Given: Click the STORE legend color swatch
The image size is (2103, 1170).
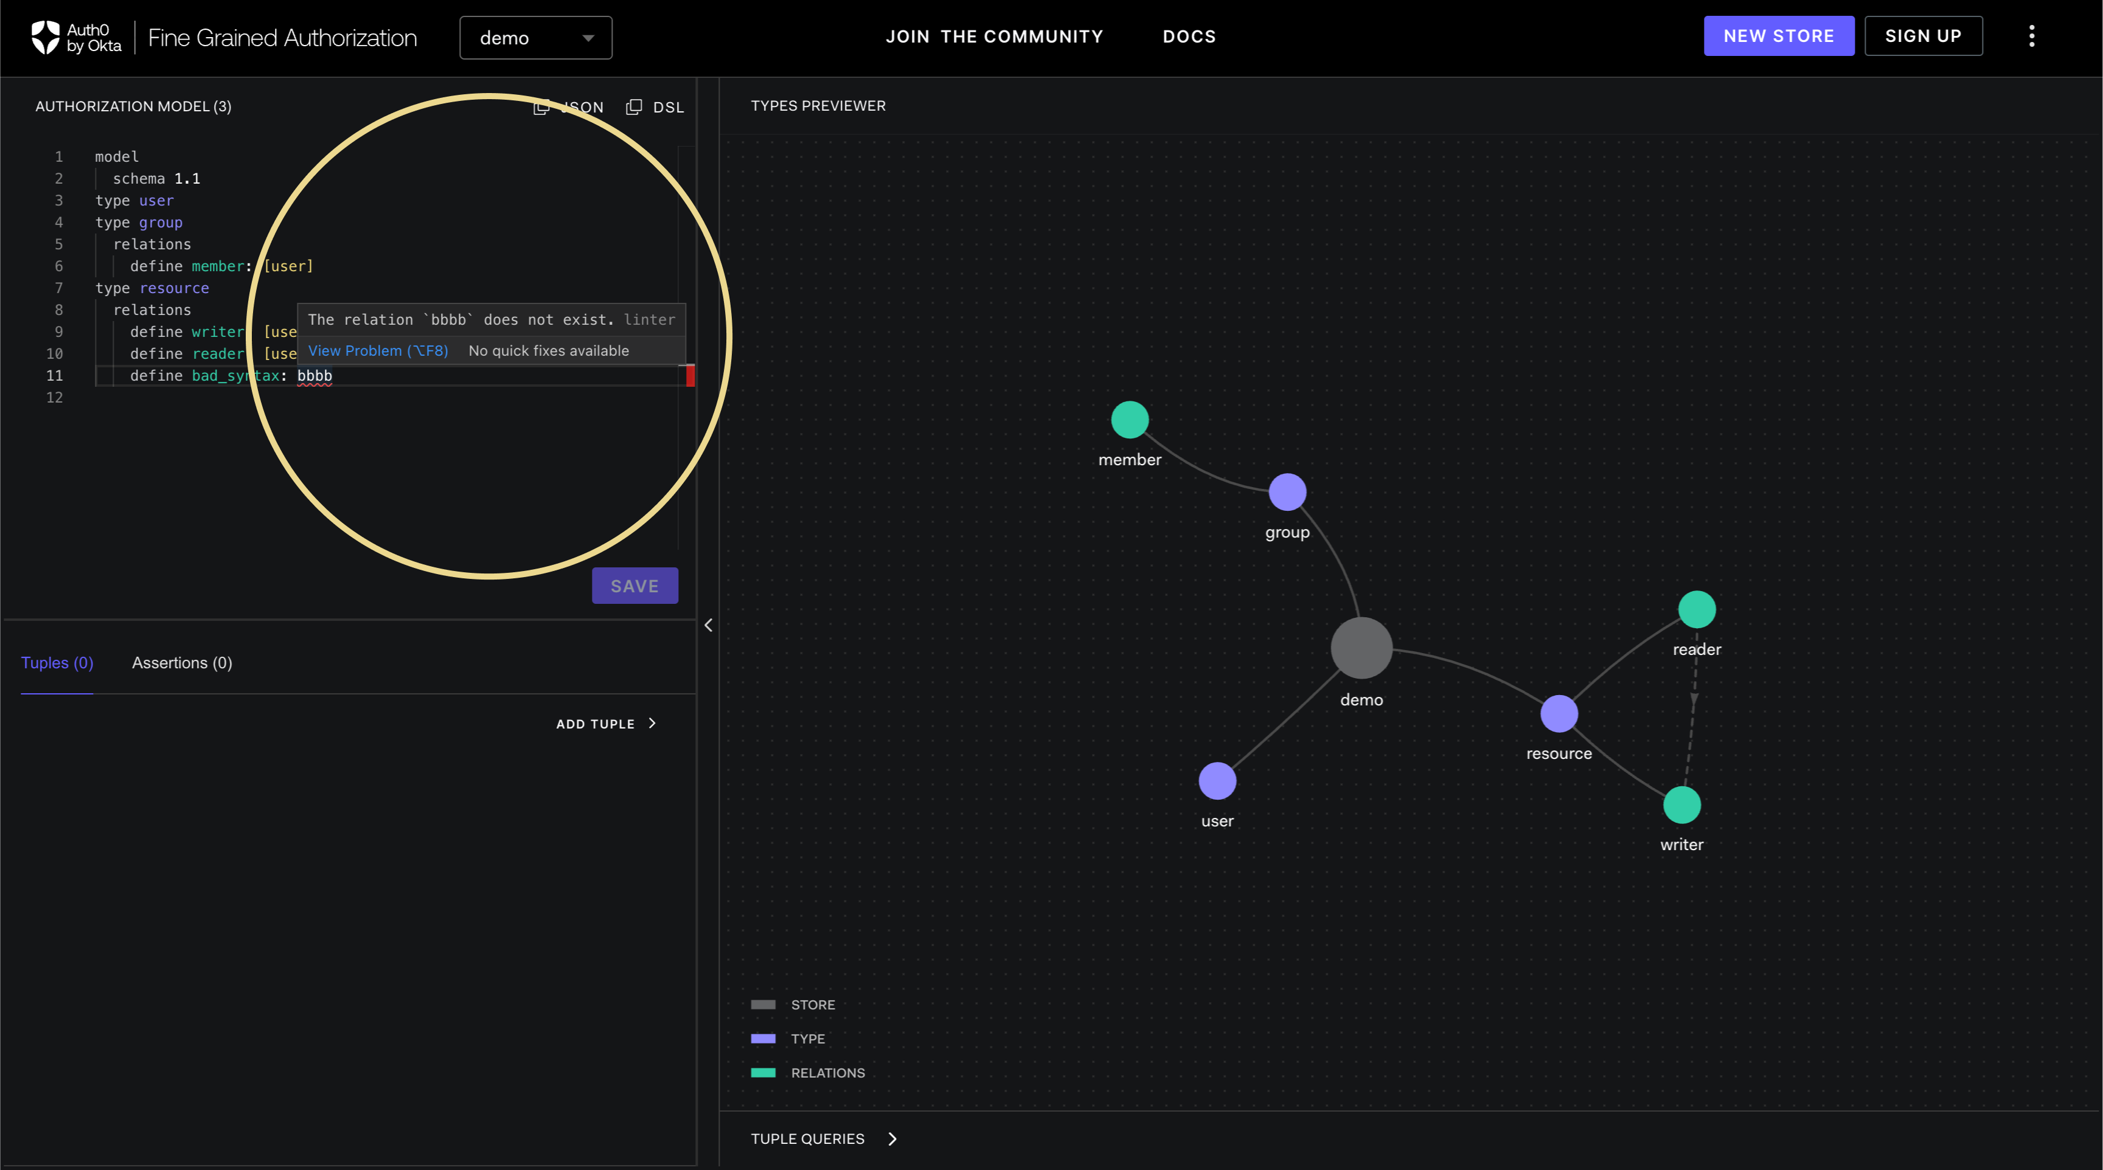Looking at the screenshot, I should 762,1005.
